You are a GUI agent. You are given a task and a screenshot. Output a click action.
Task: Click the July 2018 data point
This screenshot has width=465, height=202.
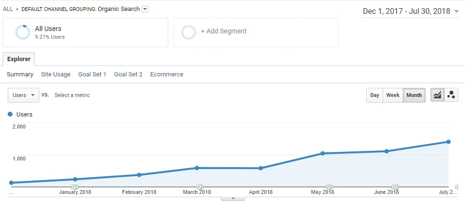(x=448, y=142)
